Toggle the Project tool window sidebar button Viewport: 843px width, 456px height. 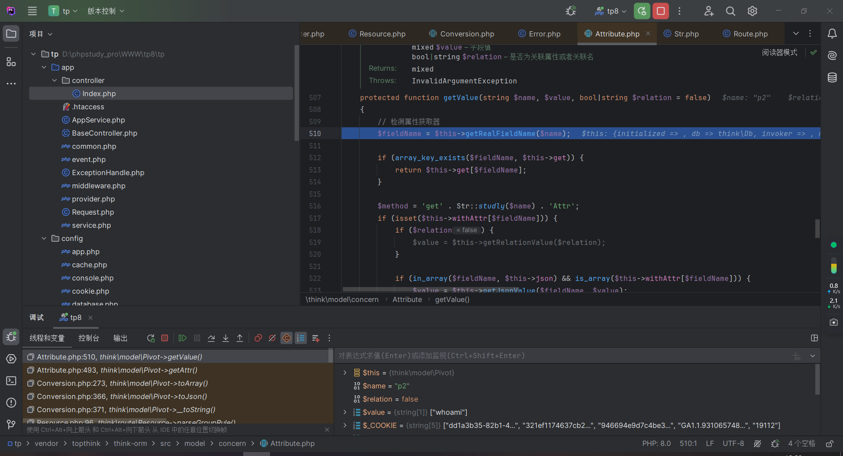tap(11, 34)
